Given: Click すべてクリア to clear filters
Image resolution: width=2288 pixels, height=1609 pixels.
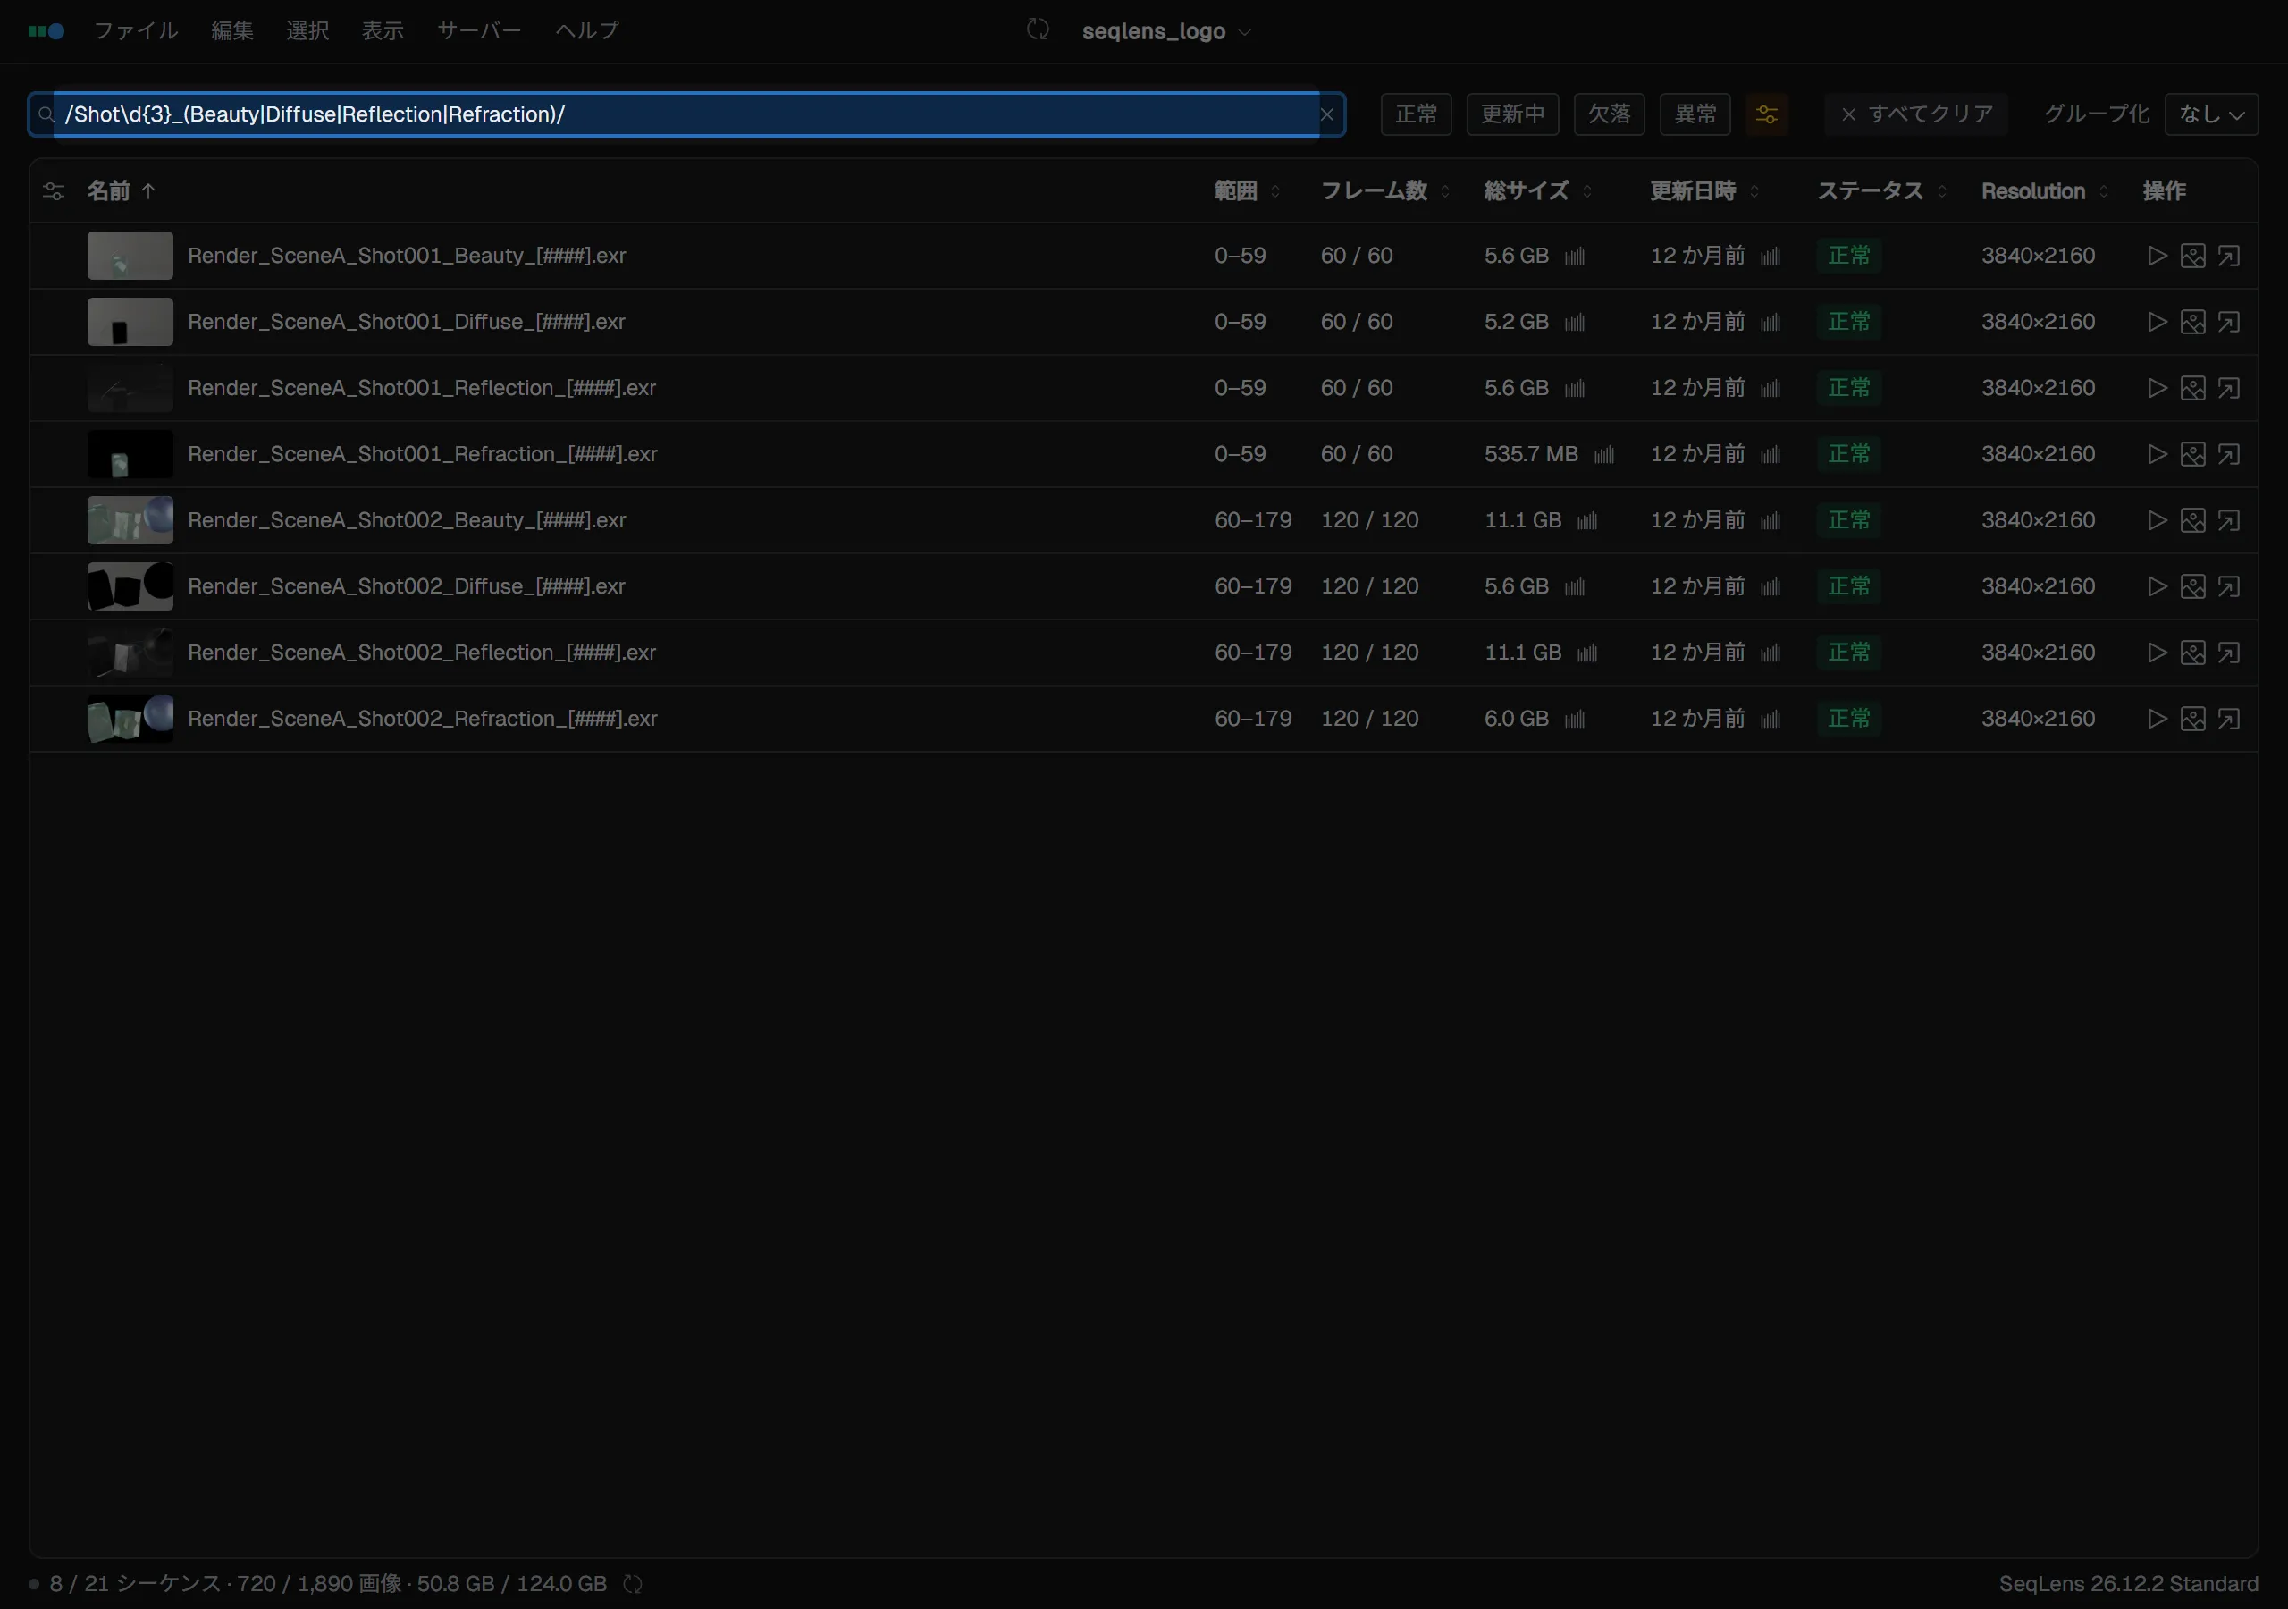Looking at the screenshot, I should coord(1915,114).
